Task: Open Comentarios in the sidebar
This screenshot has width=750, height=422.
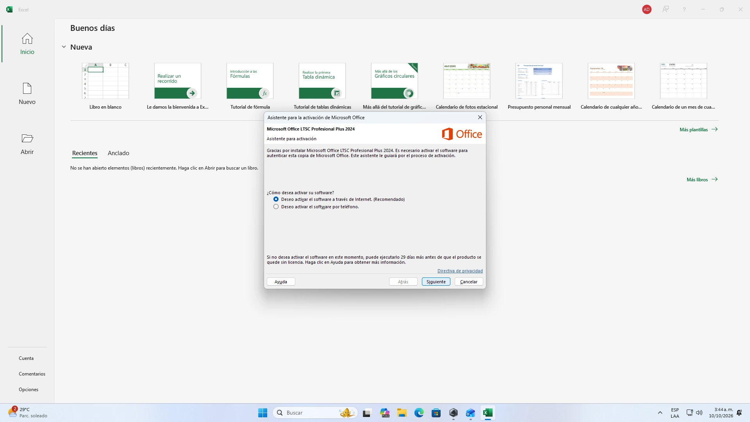Action: coord(32,374)
